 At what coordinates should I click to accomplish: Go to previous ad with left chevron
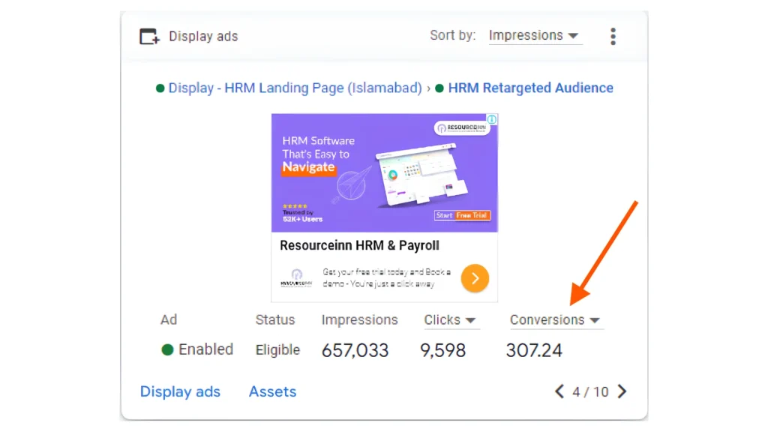[x=559, y=391]
